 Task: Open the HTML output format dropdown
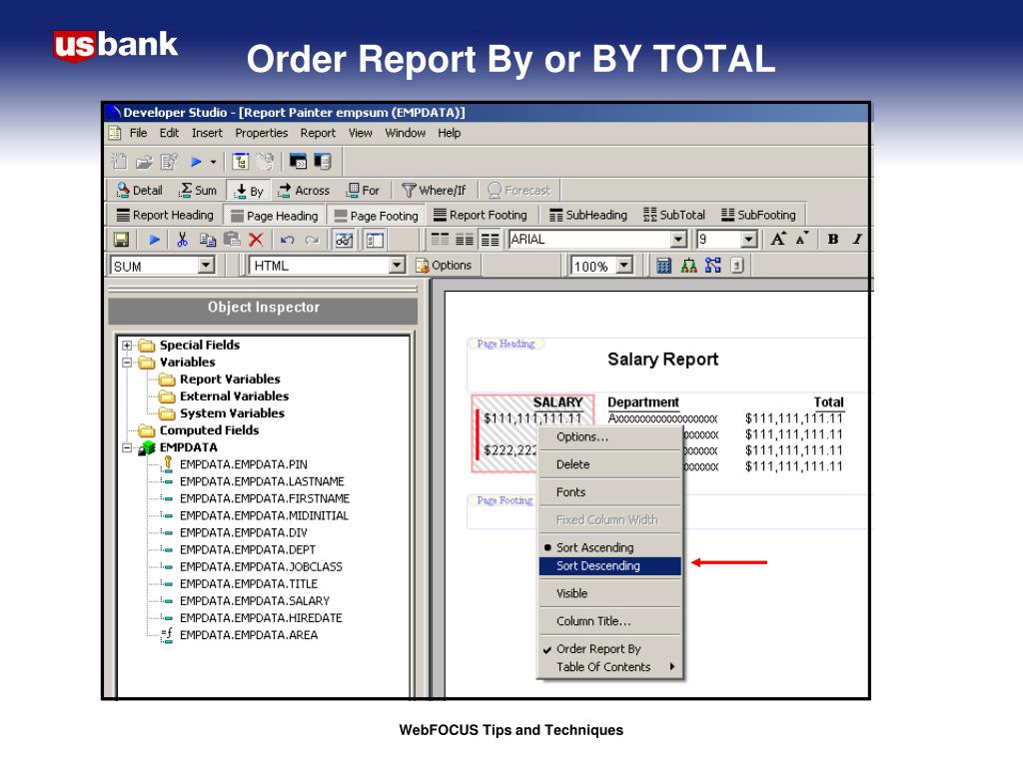pos(397,265)
